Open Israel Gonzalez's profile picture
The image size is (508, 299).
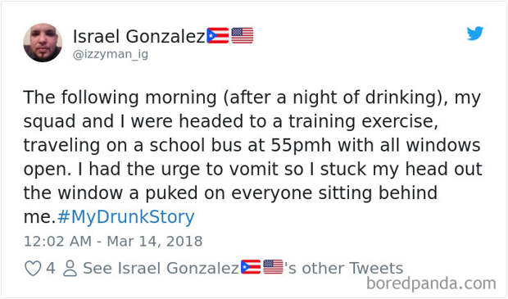tap(43, 43)
